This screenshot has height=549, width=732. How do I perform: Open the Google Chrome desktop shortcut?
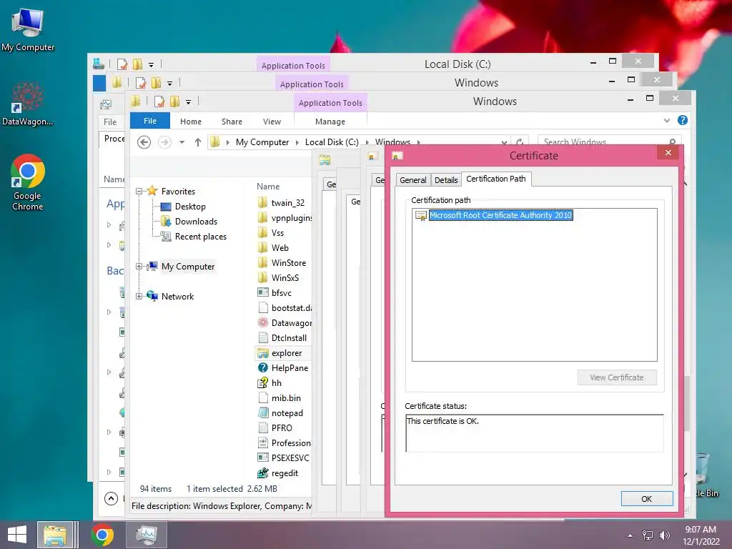[28, 182]
